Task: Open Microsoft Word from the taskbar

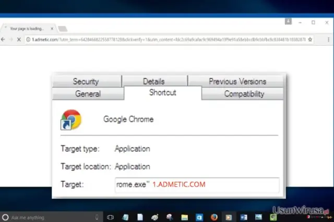Action: [244, 217]
